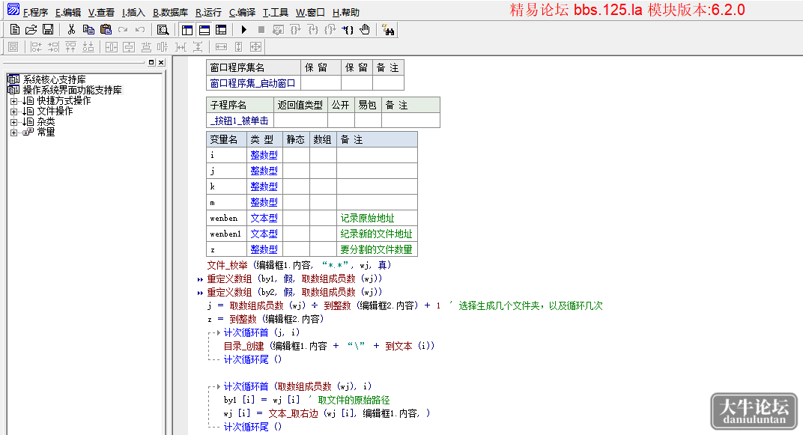803x435 pixels.
Task: Click subroutine name _按钮1_被单击
Action: click(x=239, y=121)
